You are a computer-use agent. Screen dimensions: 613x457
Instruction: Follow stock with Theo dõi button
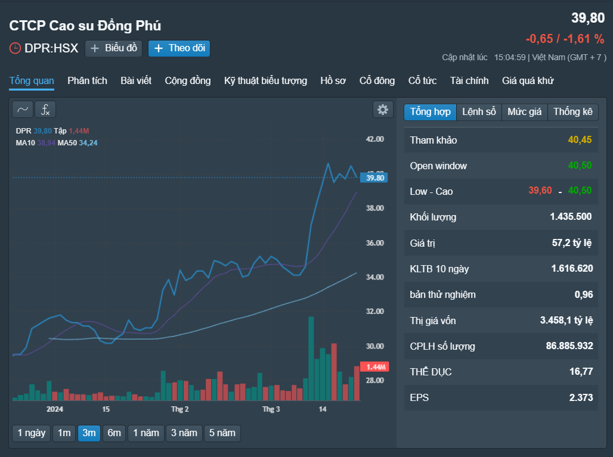pos(179,48)
